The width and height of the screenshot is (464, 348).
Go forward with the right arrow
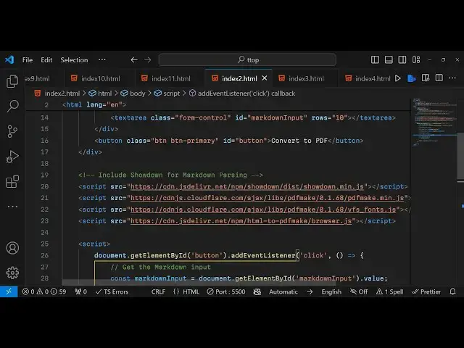tap(148, 59)
